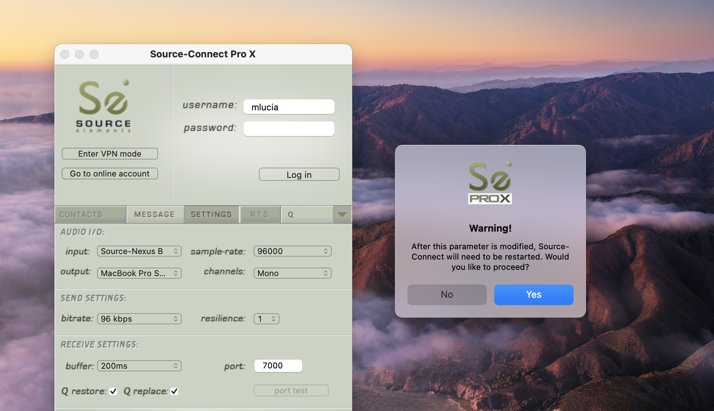Open the tab overflow triangle menu
Viewport: 714px width, 411px height.
click(x=342, y=215)
